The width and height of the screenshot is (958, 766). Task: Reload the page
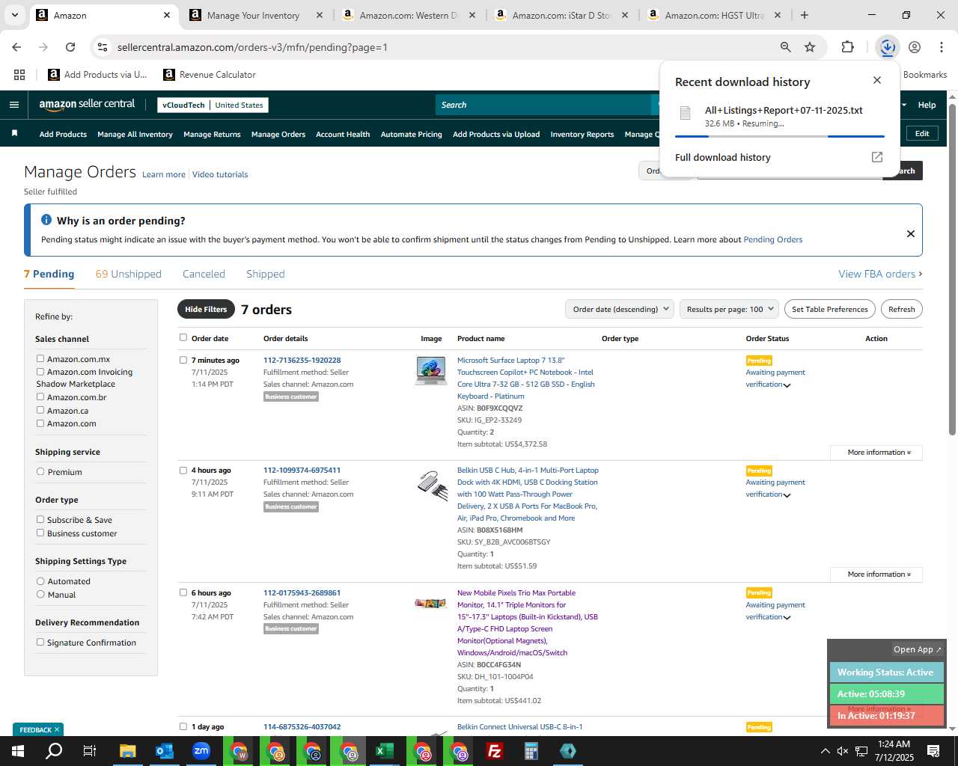[70, 47]
